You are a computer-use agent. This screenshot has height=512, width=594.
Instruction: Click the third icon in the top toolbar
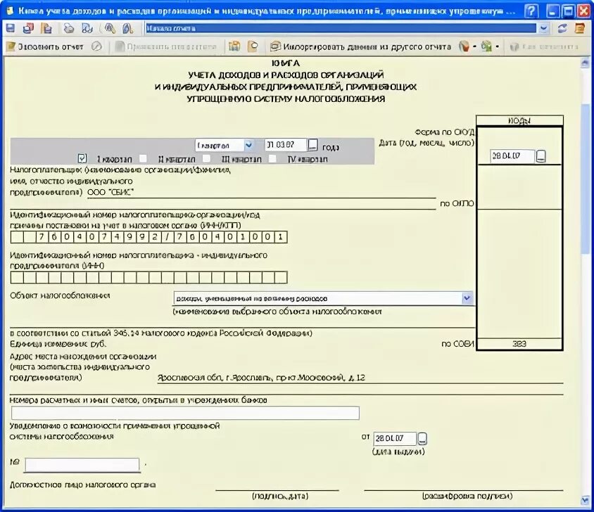46,28
